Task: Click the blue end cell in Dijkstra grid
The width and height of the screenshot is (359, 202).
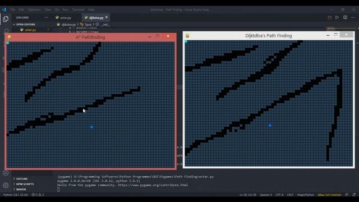Action: tap(270, 126)
